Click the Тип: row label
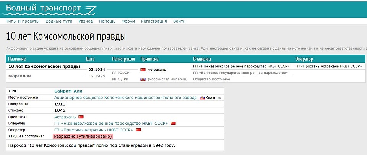Screen dimensions: 367x155 (x=12, y=91)
